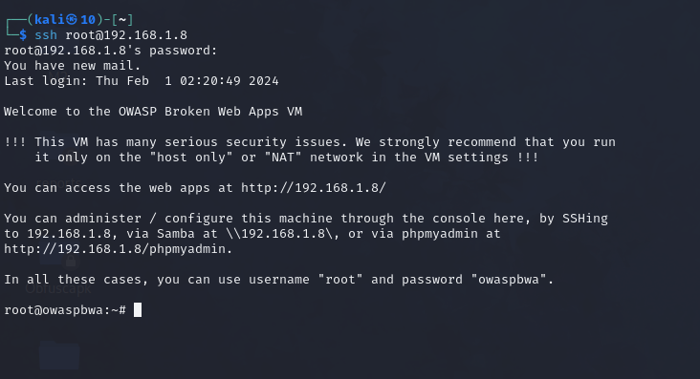
Task: Click the Last login timestamp 02:20:49
Action: [x=210, y=81]
